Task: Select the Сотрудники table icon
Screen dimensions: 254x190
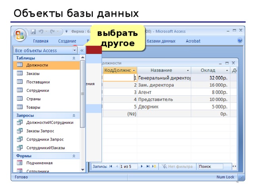Action: [20, 90]
